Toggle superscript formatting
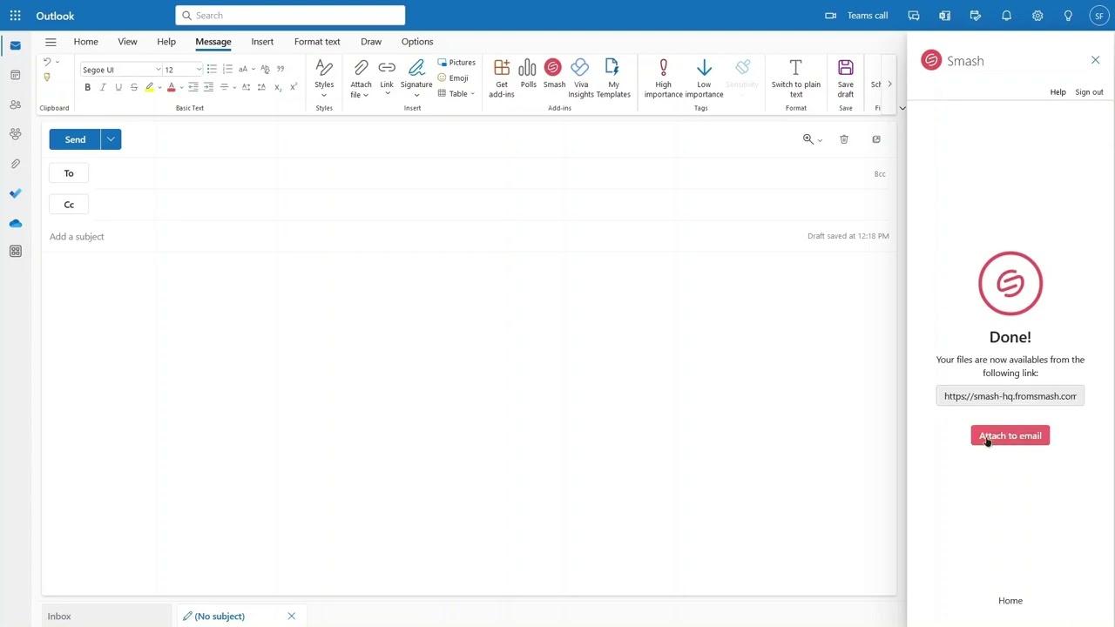This screenshot has width=1115, height=627. [294, 87]
